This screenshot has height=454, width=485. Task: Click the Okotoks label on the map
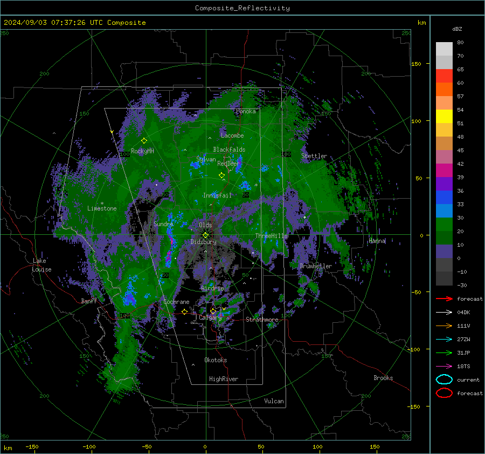[216, 360]
